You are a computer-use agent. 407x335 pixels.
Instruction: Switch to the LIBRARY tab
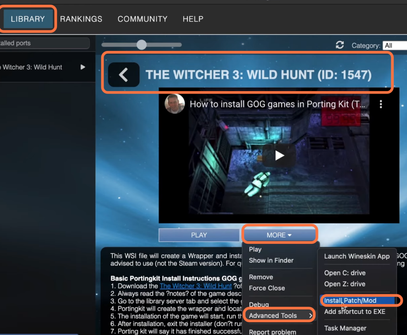point(28,19)
